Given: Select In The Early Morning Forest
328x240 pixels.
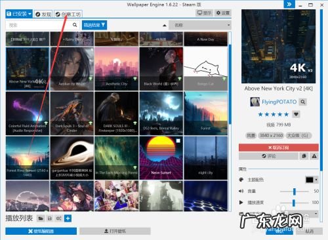Looking at the screenshot, I should click(x=117, y=158).
